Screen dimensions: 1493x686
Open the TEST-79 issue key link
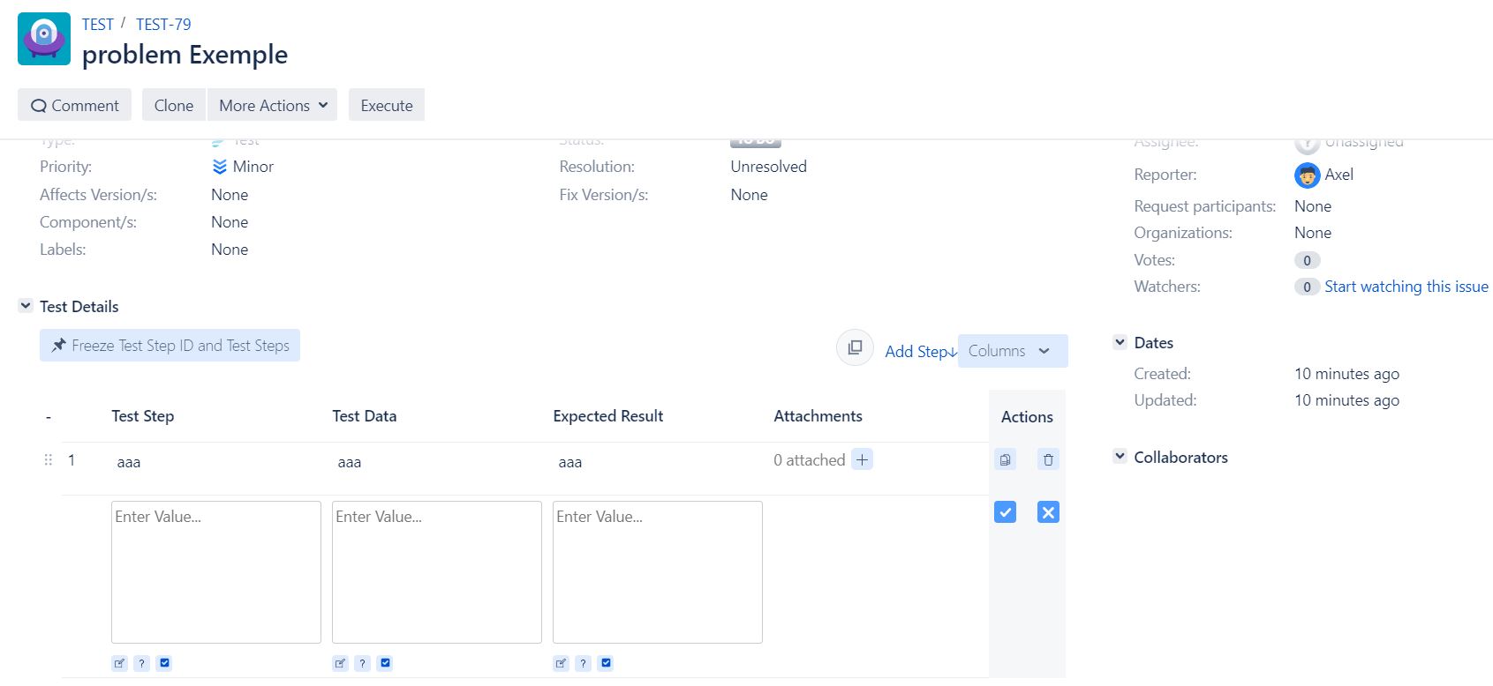[163, 25]
